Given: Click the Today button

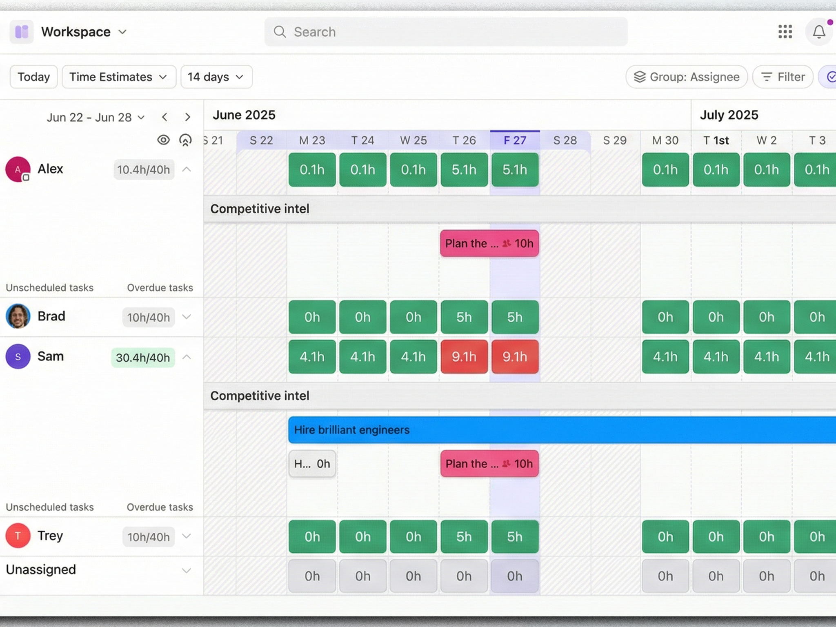Looking at the screenshot, I should click(x=33, y=77).
